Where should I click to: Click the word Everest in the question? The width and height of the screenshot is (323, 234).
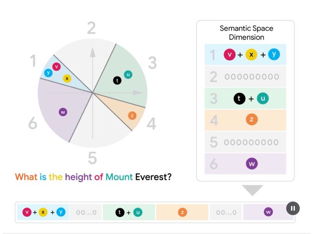[x=153, y=177]
